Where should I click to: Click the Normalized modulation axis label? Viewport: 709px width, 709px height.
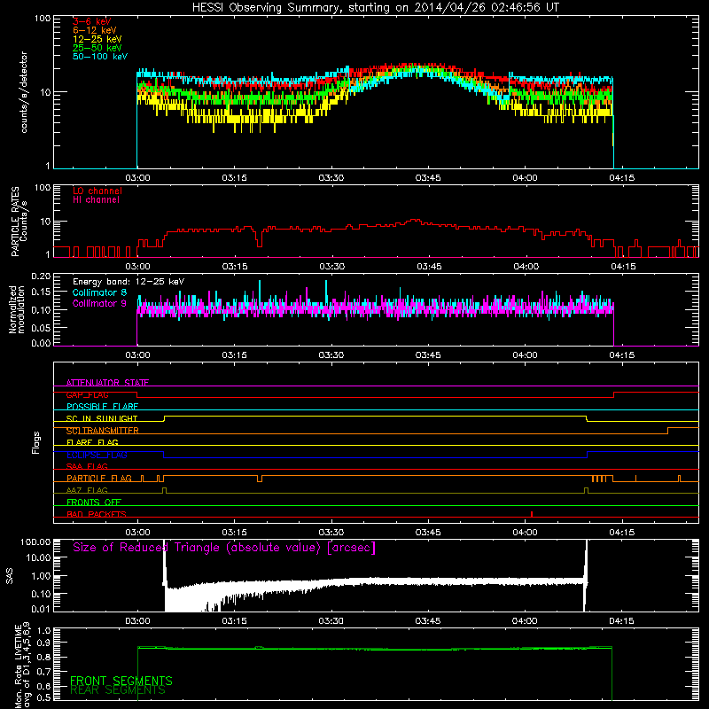click(16, 309)
